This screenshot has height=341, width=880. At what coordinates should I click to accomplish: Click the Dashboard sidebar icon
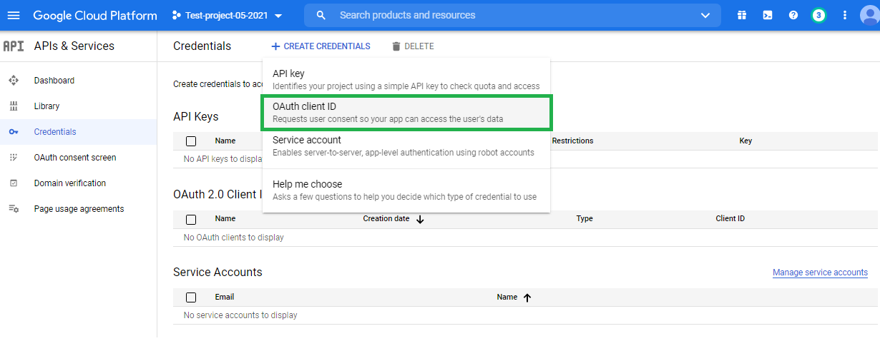[x=14, y=81]
